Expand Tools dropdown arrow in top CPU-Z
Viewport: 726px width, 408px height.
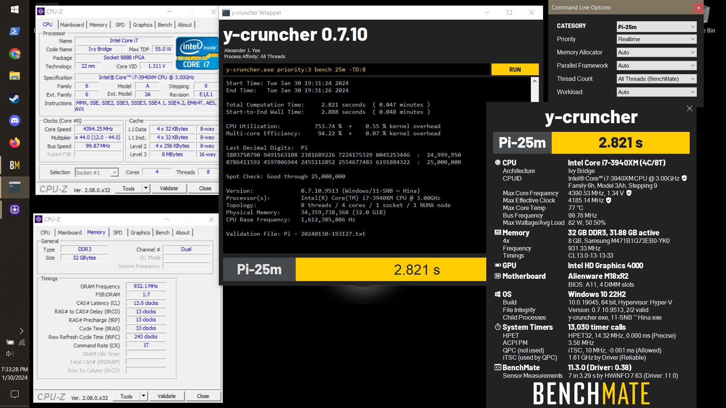[146, 188]
